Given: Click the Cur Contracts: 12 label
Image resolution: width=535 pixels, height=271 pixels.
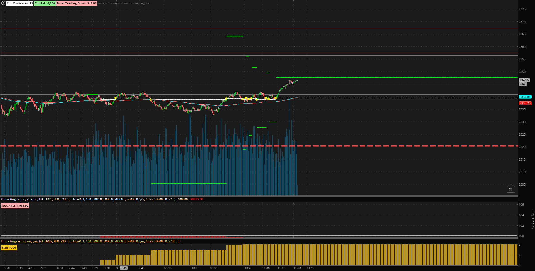Looking at the screenshot, I should click(x=20, y=3).
